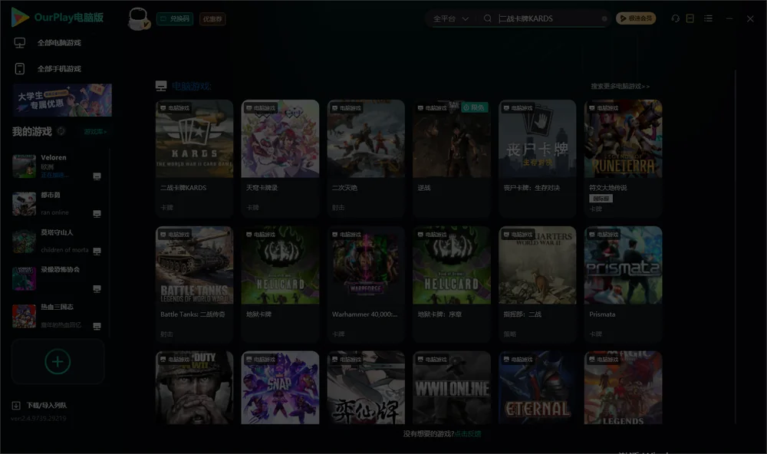Viewport: 767px width, 454px height.
Task: Click the desktop monitor icon beside 全部电脑游戏
Action: [20, 43]
